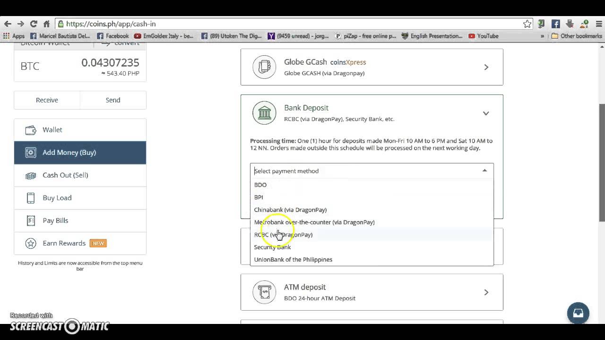The height and width of the screenshot is (340, 605).
Task: Click the Bank Deposit building icon
Action: tap(264, 113)
